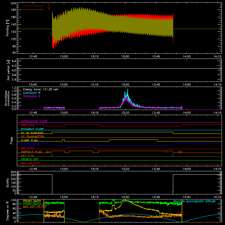Screen dimensions: 225x225
Task: Click the orange MAX_DET_VS_TOT legend entry
Action: (35, 207)
